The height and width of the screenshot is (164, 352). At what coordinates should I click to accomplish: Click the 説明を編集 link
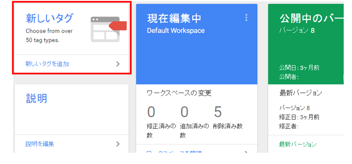coord(40,144)
